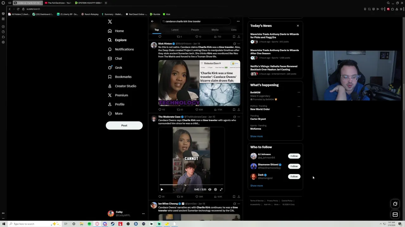Viewport: 405px width, 227px height.
Task: Click the X logo in the sidebar
Action: tap(110, 22)
